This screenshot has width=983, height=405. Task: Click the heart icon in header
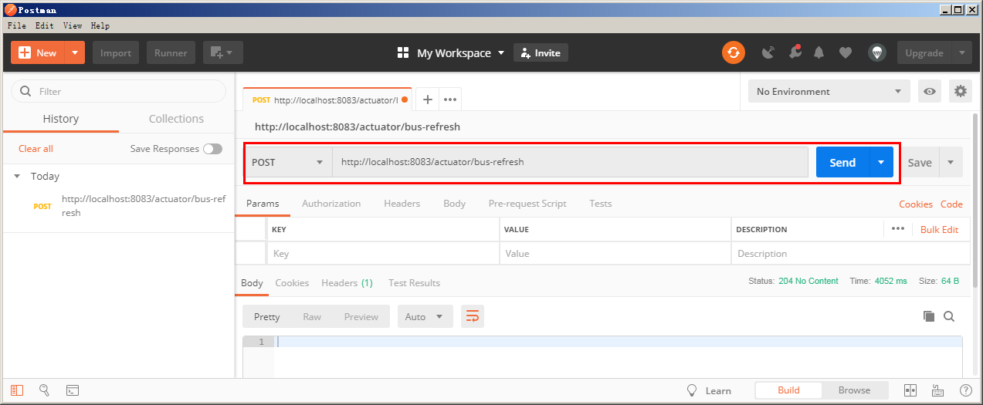point(846,53)
